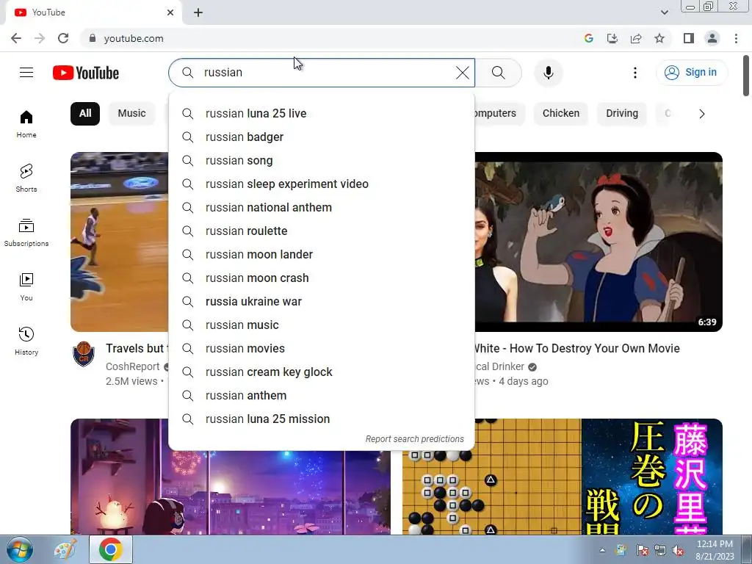Select the Driving filter chip

click(621, 114)
